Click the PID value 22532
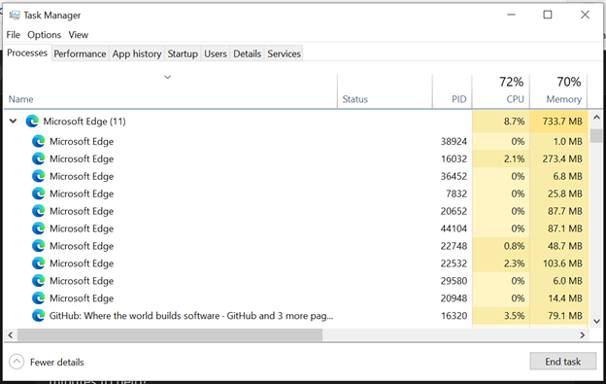This screenshot has width=606, height=384. pos(454,263)
